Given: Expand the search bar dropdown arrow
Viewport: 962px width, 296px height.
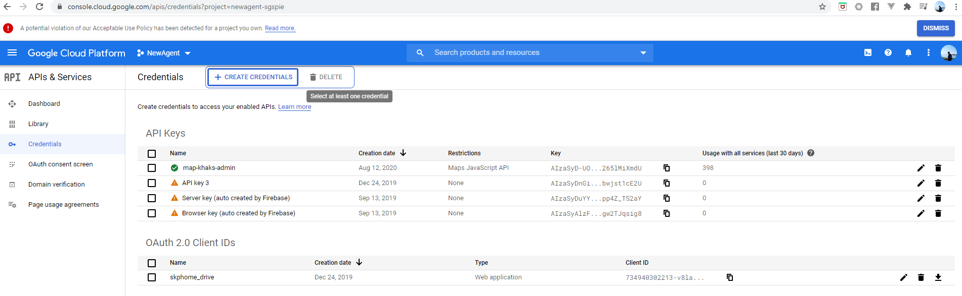Looking at the screenshot, I should click(x=643, y=52).
